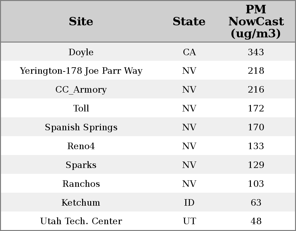
Task: Click the Spanish Springs site name
Action: click(81, 127)
